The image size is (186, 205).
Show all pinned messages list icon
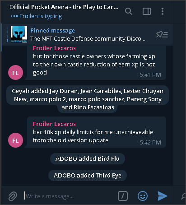click(162, 35)
